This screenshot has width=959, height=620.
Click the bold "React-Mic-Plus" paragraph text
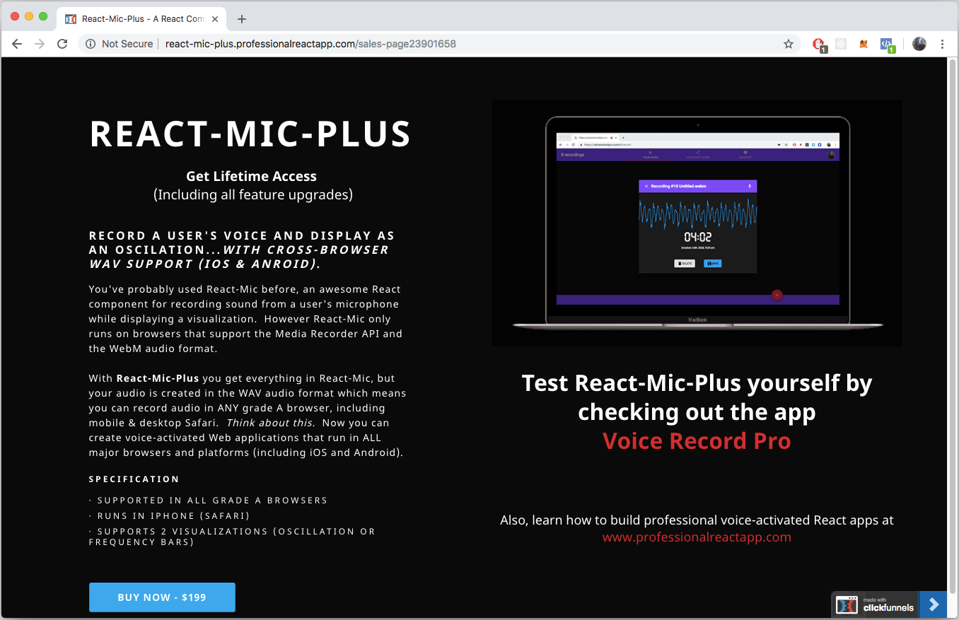[x=158, y=378]
